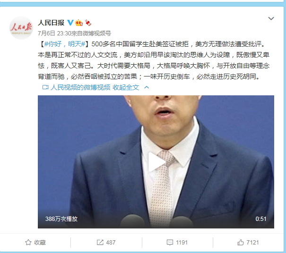
Task: Open the 人民日报 account name link
Action: (x=51, y=23)
